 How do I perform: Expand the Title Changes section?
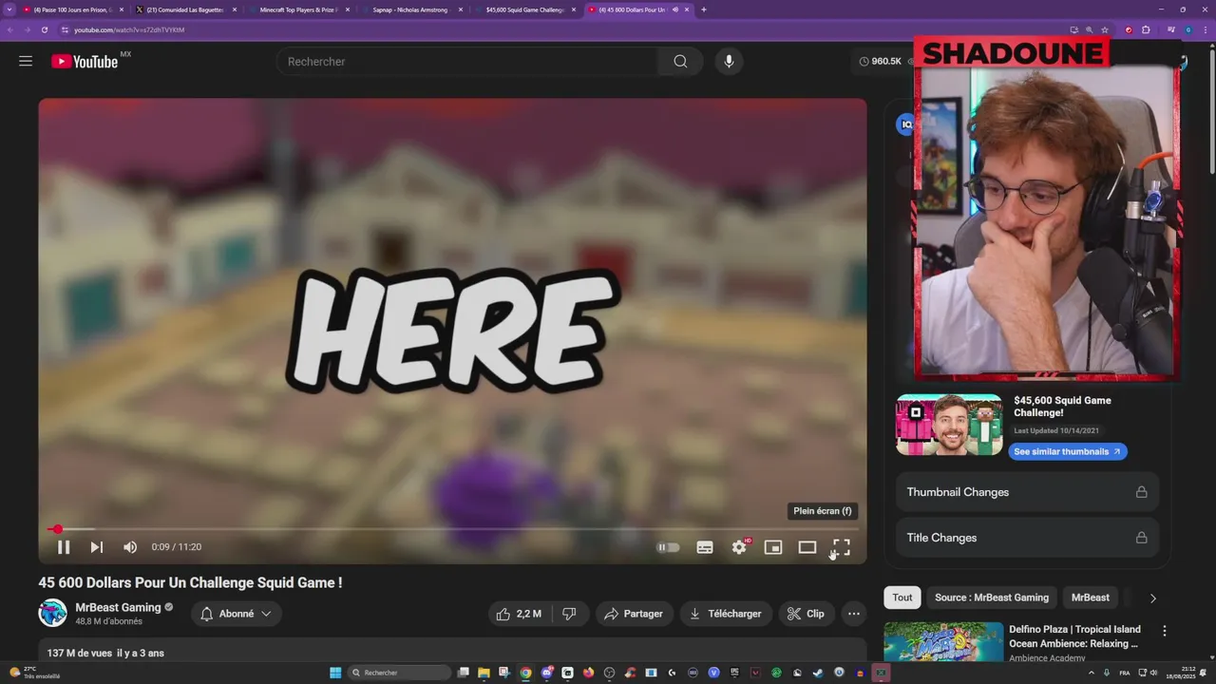1027,538
